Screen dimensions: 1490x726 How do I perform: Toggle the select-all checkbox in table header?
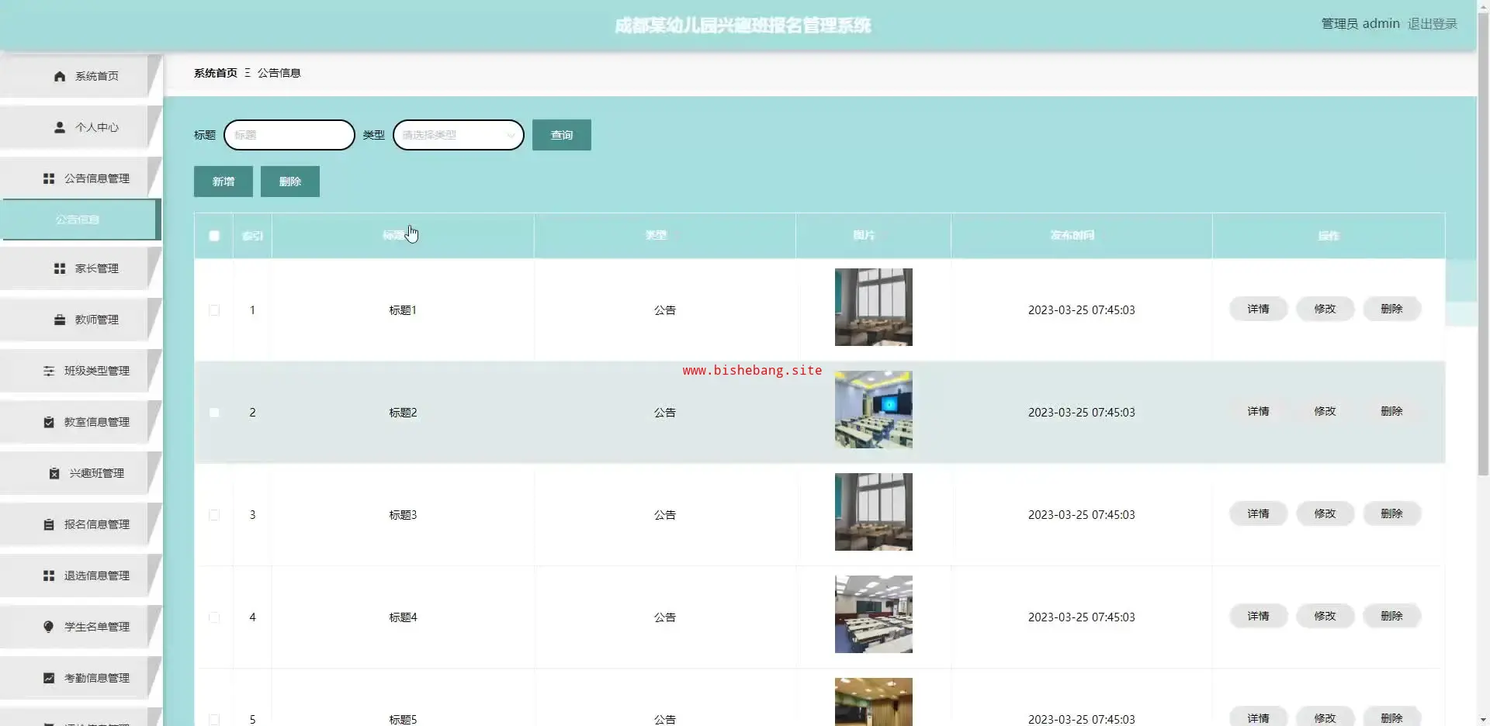[x=214, y=236]
